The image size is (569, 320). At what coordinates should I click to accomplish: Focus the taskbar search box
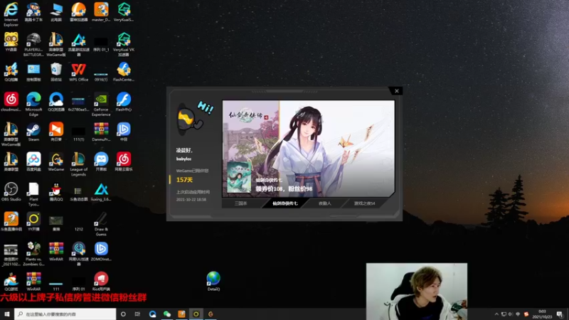[65, 314]
